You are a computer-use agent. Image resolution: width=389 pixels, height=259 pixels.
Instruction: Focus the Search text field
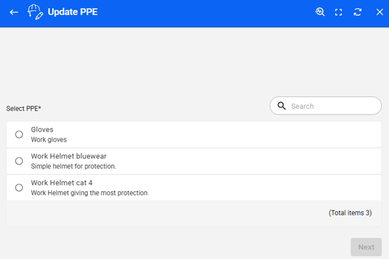click(333, 106)
